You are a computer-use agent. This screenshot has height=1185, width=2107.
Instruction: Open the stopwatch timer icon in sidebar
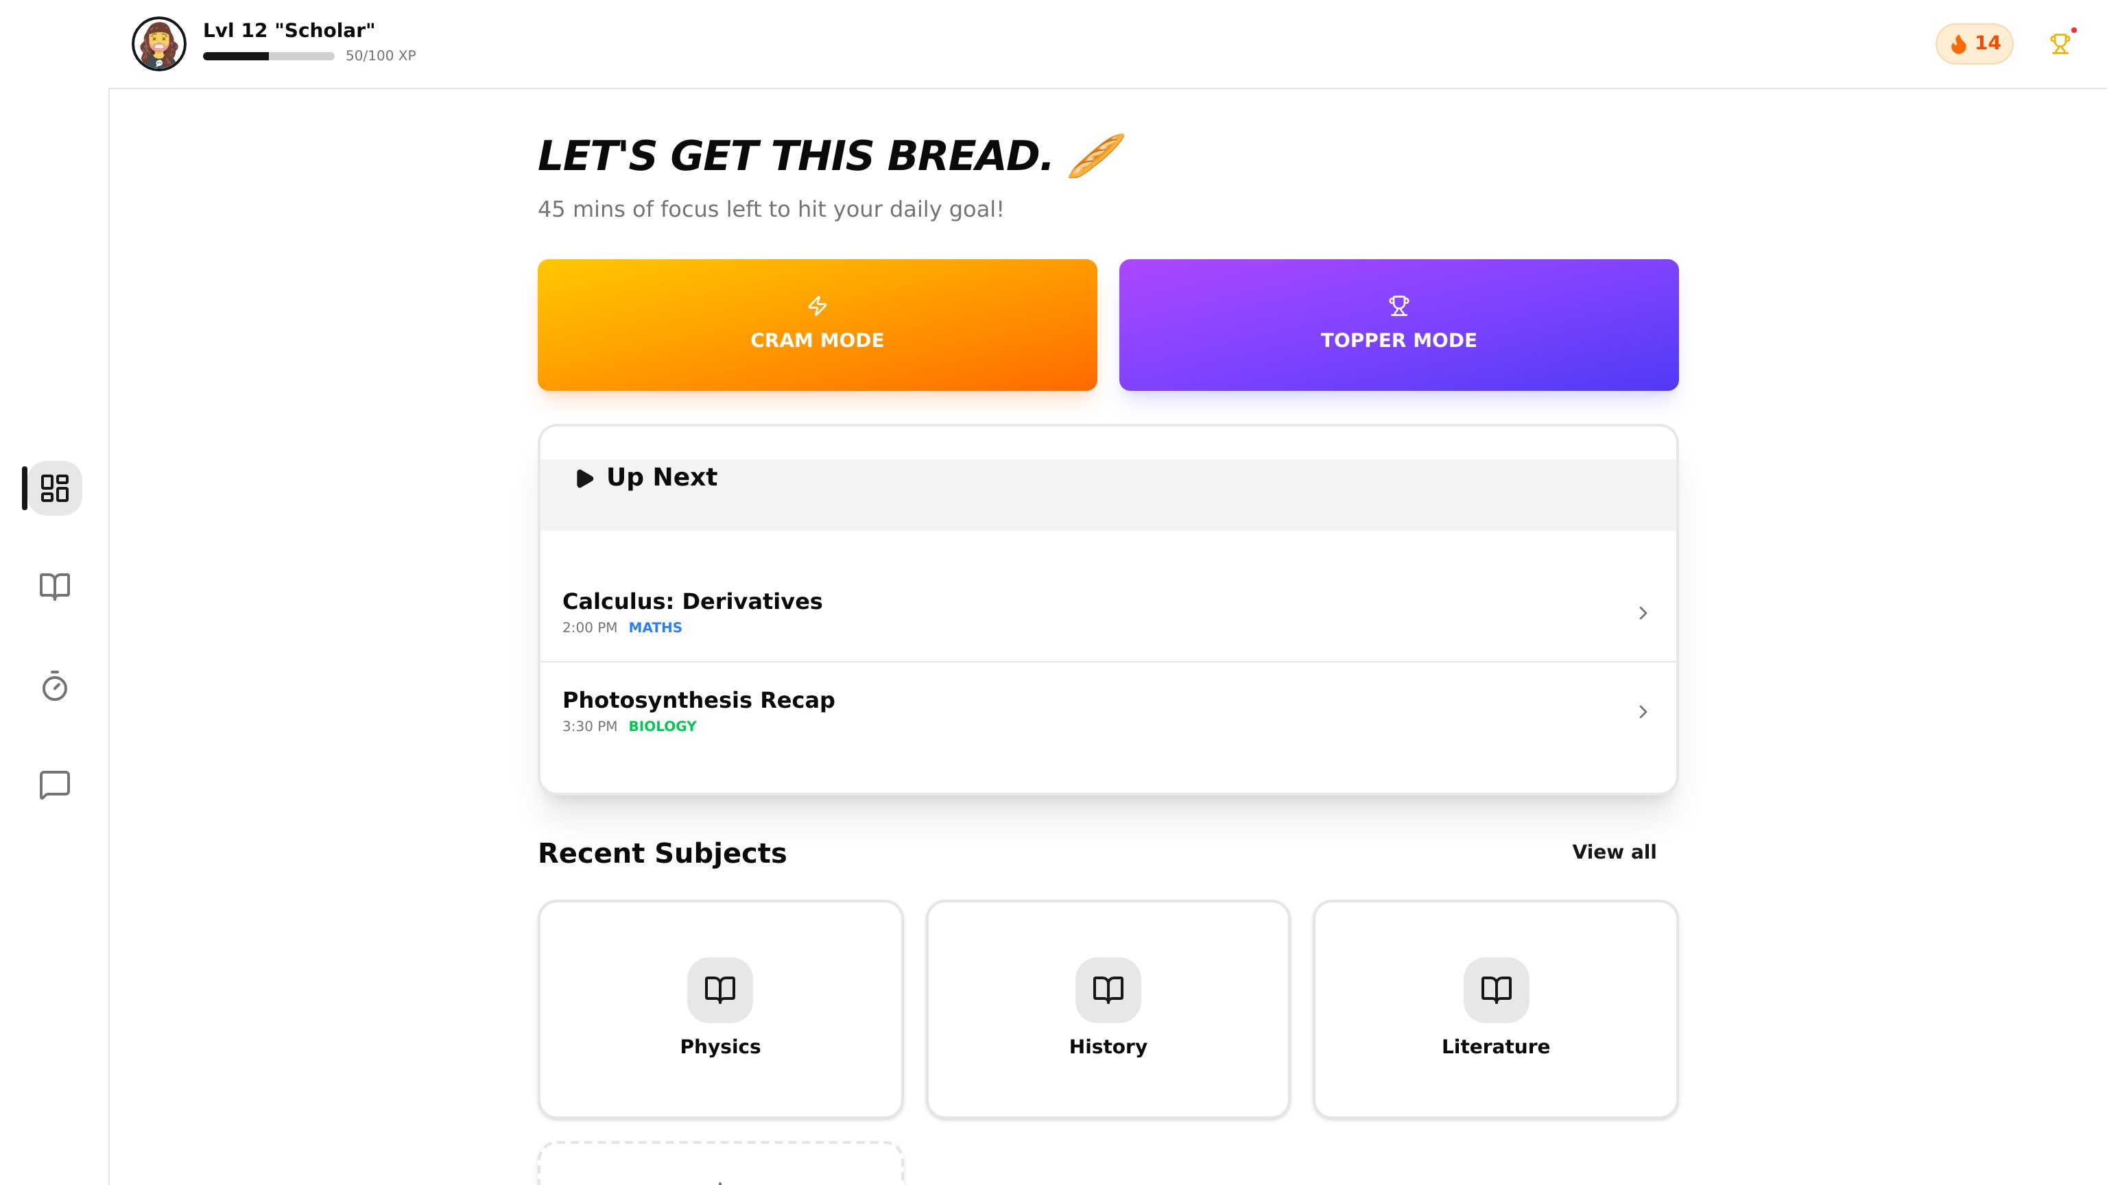click(x=54, y=685)
